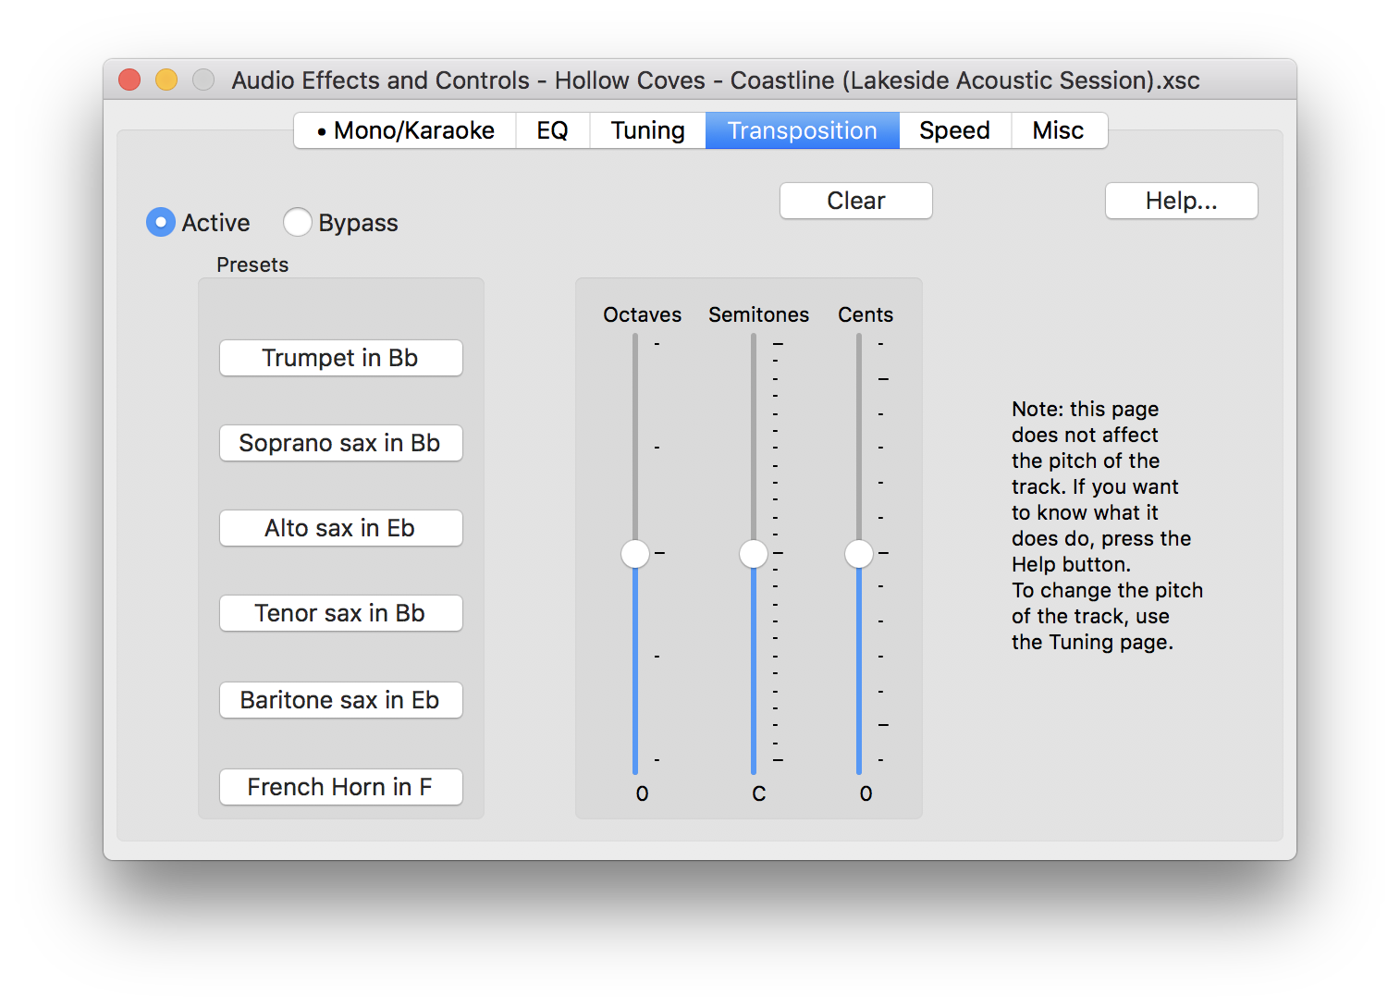Click the Semitones value C label
Image resolution: width=1400 pixels, height=1008 pixels.
tap(759, 793)
